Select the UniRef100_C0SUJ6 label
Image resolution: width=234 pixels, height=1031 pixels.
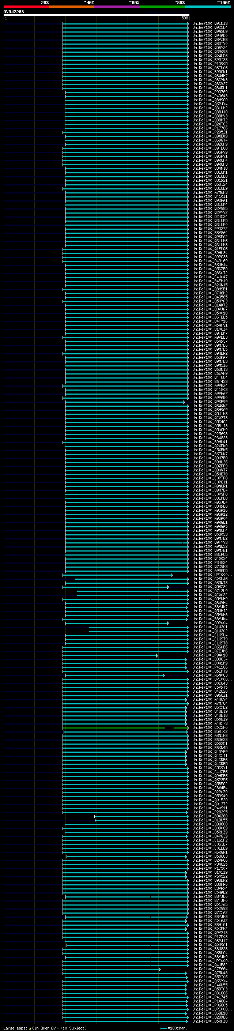[210, 579]
